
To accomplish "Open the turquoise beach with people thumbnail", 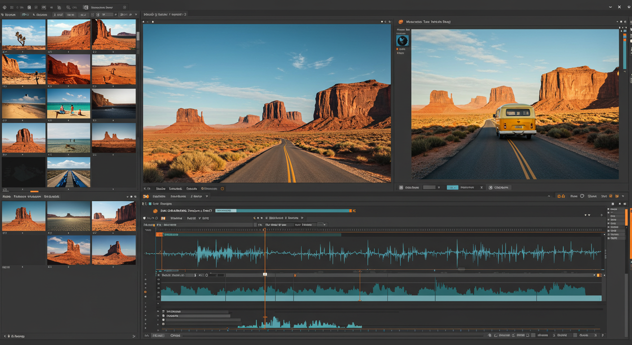I will [69, 103].
